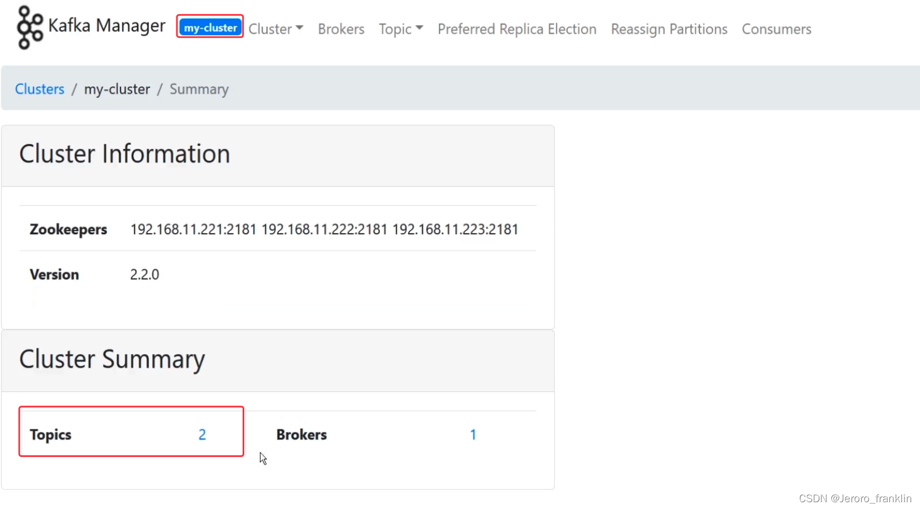This screenshot has height=509, width=920.
Task: Select the Zookeepers address 192.168.11.222:2181
Action: tap(325, 229)
